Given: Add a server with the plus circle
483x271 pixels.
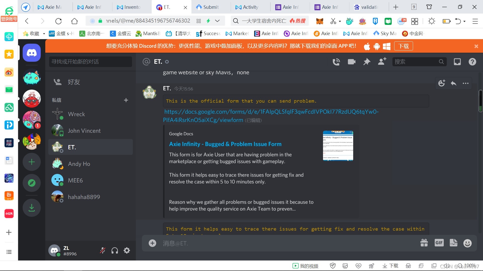Looking at the screenshot, I should [32, 162].
